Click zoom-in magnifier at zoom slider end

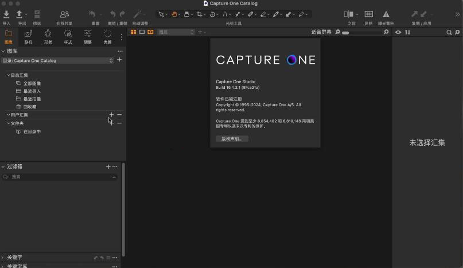pyautogui.click(x=386, y=32)
